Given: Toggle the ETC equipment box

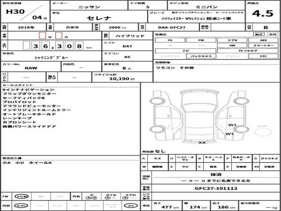Looking at the screenshot, I should [x=262, y=57].
